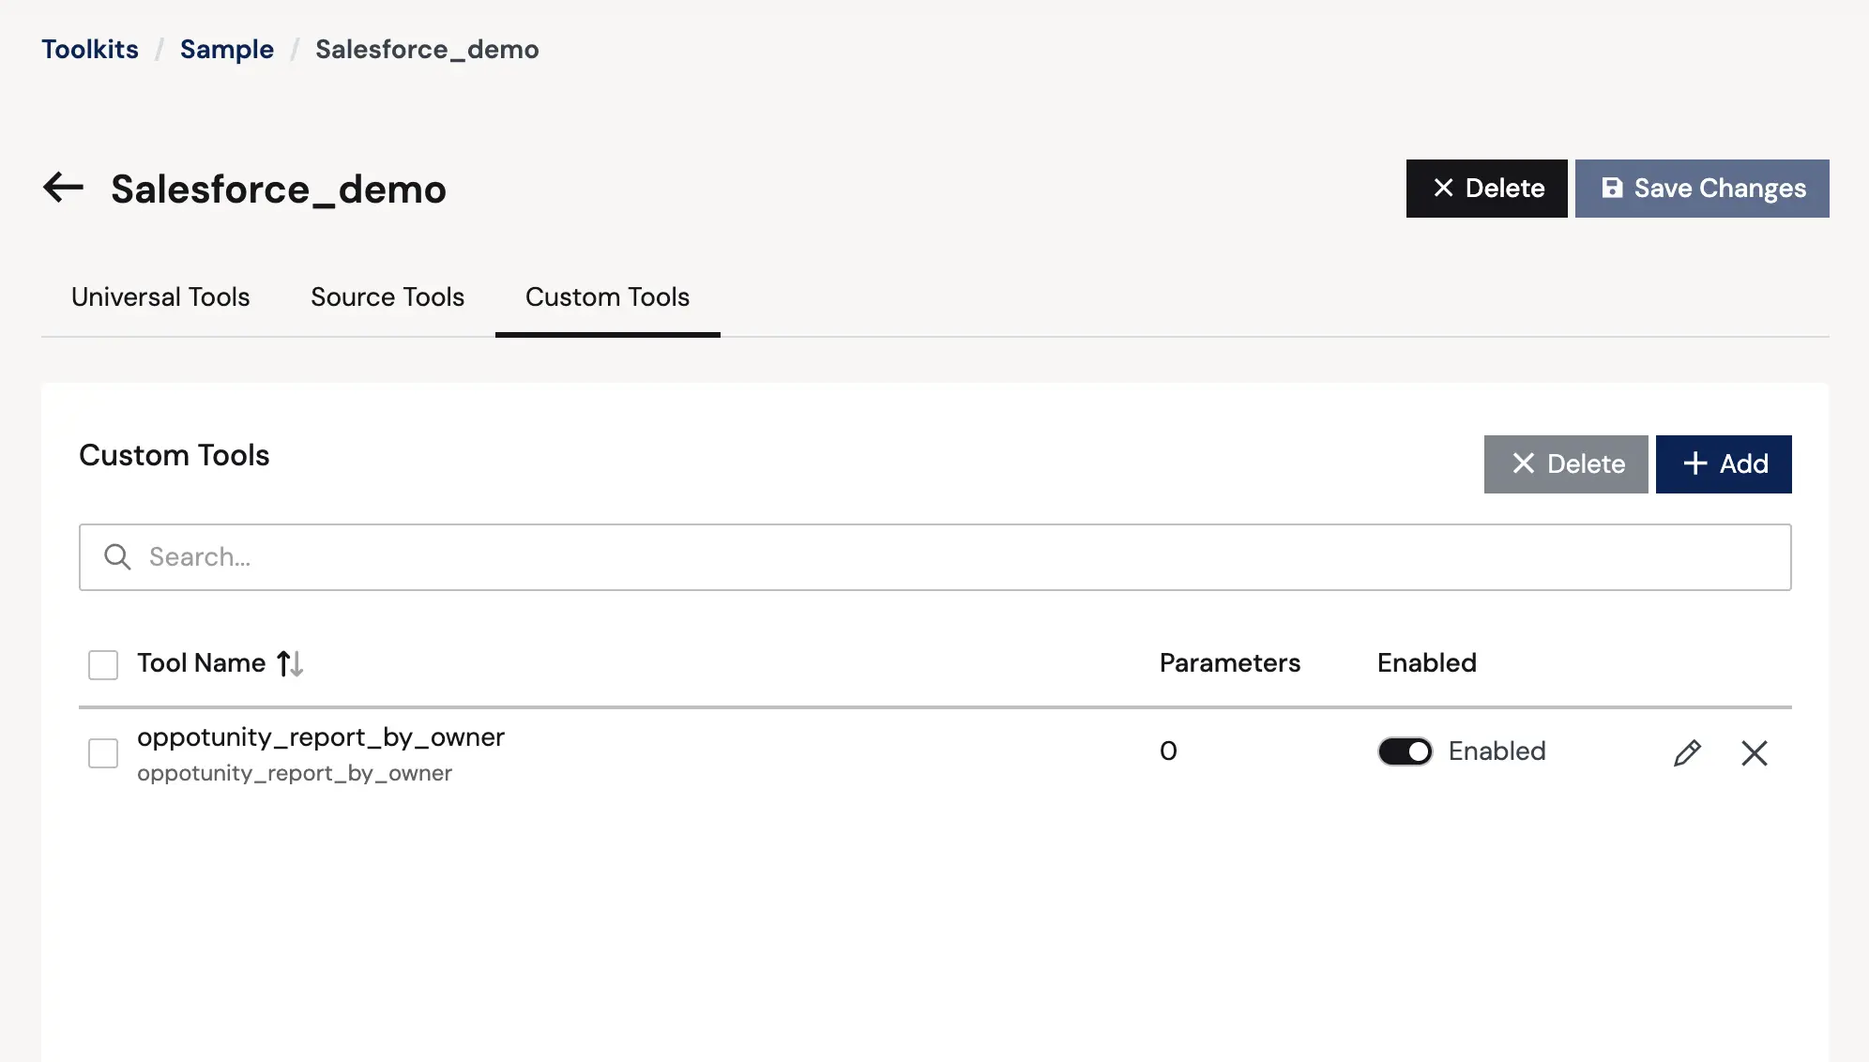
Task: Click the parameter count 0 in the row
Action: tap(1168, 751)
